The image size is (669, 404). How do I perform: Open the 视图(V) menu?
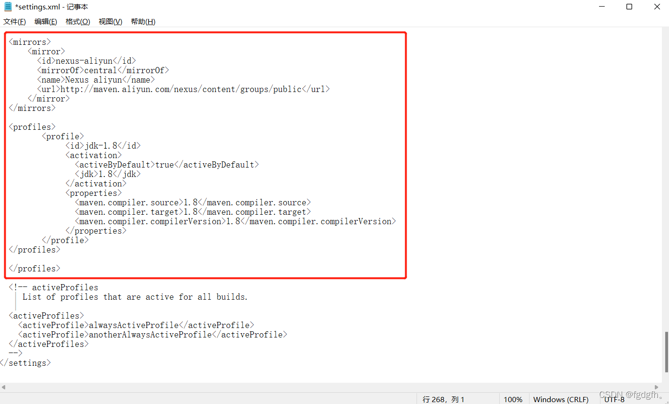pyautogui.click(x=110, y=21)
